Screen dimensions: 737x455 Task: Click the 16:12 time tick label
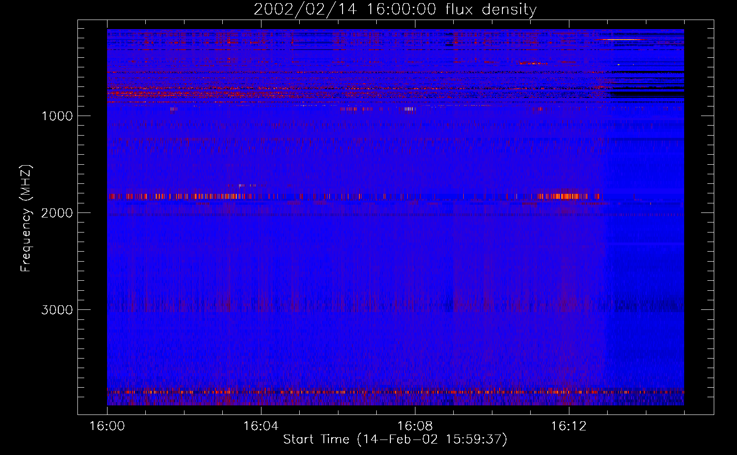point(569,426)
